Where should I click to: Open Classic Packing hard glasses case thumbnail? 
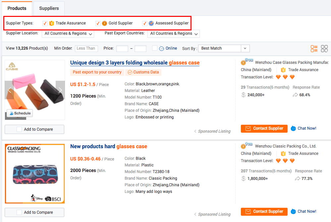pyautogui.click(x=35, y=174)
